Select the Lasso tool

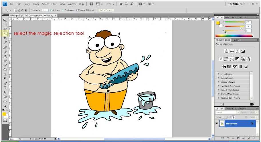point(5,29)
